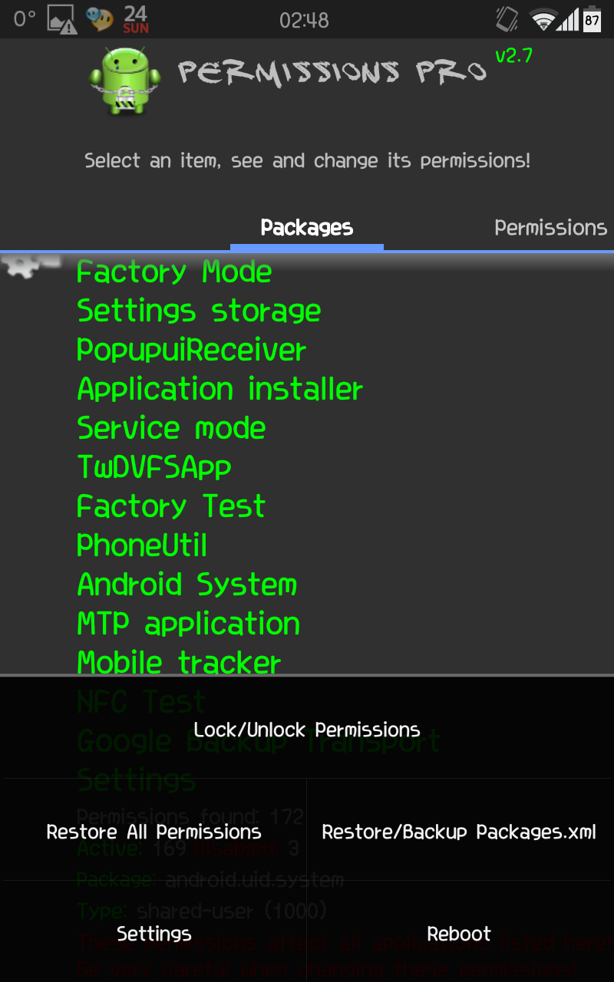Switch to the Permissions tab
This screenshot has width=614, height=982.
click(x=550, y=228)
